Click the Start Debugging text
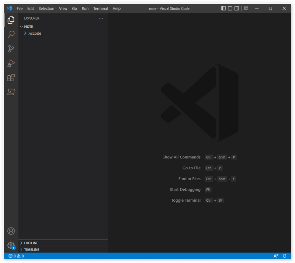295x263 pixels. 185,189
